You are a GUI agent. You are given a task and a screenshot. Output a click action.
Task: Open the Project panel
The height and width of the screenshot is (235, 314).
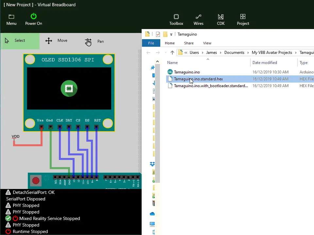(x=243, y=20)
